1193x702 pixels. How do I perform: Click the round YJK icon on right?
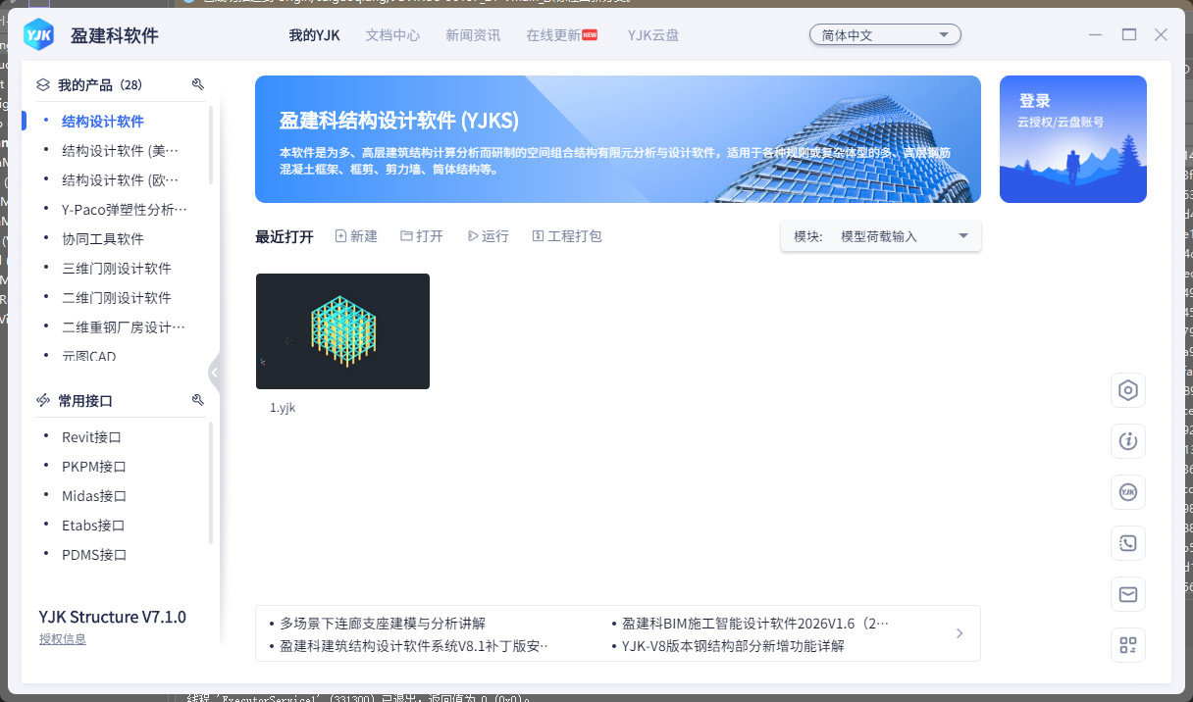tap(1128, 492)
